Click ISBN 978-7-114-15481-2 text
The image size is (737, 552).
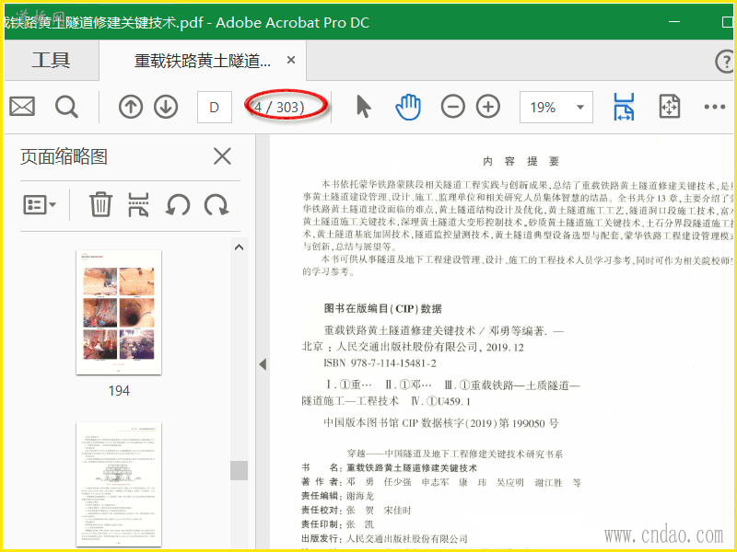[x=380, y=362]
